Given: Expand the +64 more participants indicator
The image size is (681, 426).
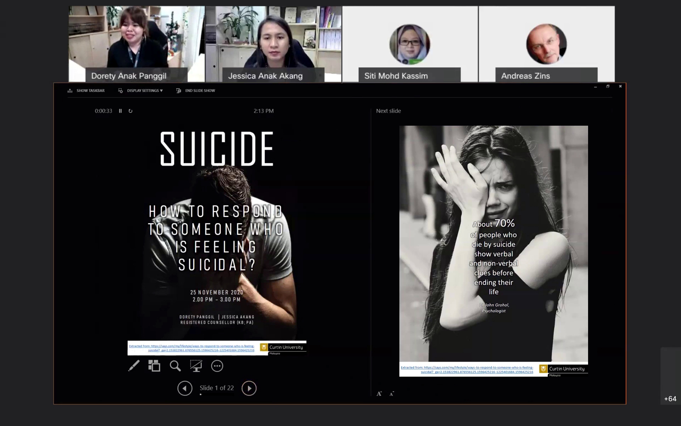Looking at the screenshot, I should (670, 399).
